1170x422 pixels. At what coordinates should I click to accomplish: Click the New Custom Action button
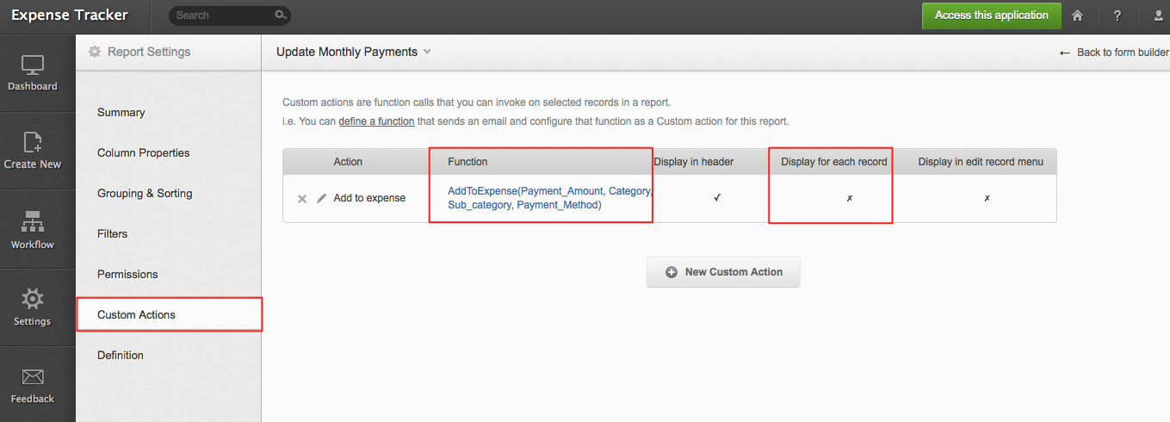pyautogui.click(x=723, y=272)
